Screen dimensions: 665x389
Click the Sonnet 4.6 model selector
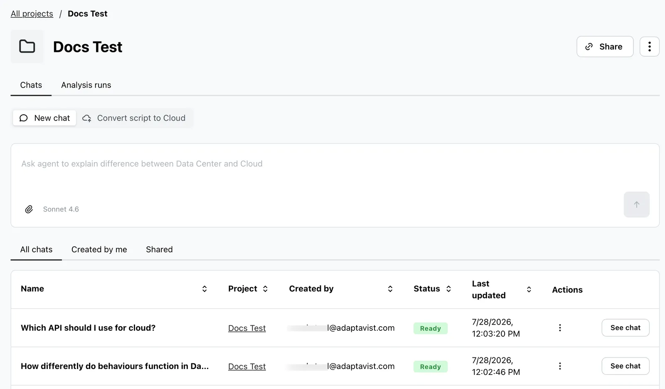(61, 209)
